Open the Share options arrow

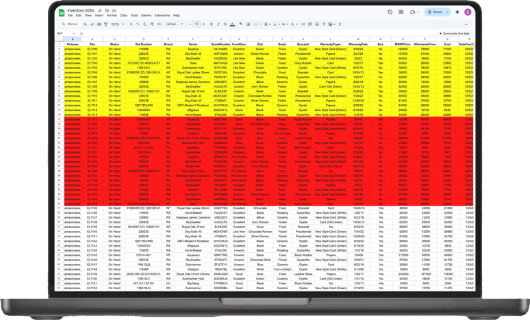[448, 12]
